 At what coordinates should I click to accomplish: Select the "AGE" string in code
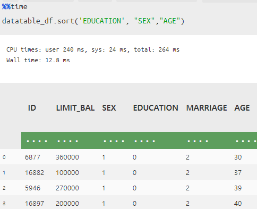[170, 21]
